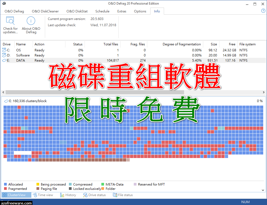Click the META-Data green swatch
This screenshot has width=267, height=205.
103,184
